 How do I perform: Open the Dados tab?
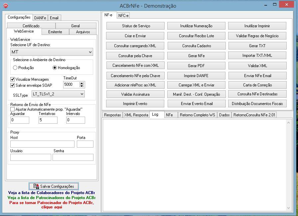tap(224, 115)
